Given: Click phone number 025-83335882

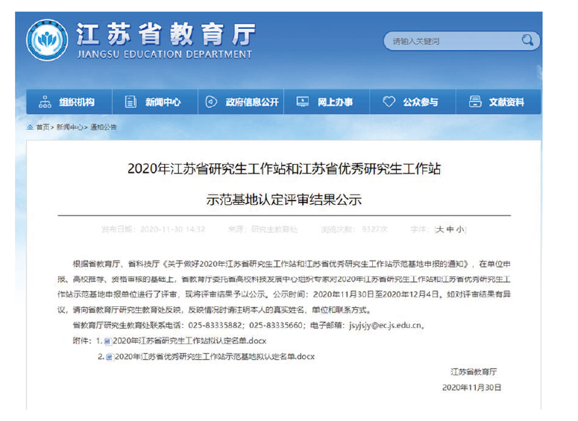Looking at the screenshot, I should 215,325.
